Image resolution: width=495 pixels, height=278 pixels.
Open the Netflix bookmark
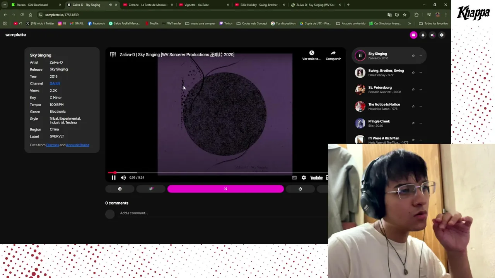click(152, 24)
